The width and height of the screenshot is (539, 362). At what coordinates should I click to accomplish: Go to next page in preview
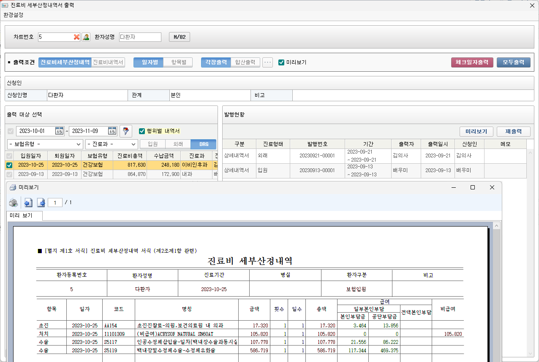click(x=41, y=203)
